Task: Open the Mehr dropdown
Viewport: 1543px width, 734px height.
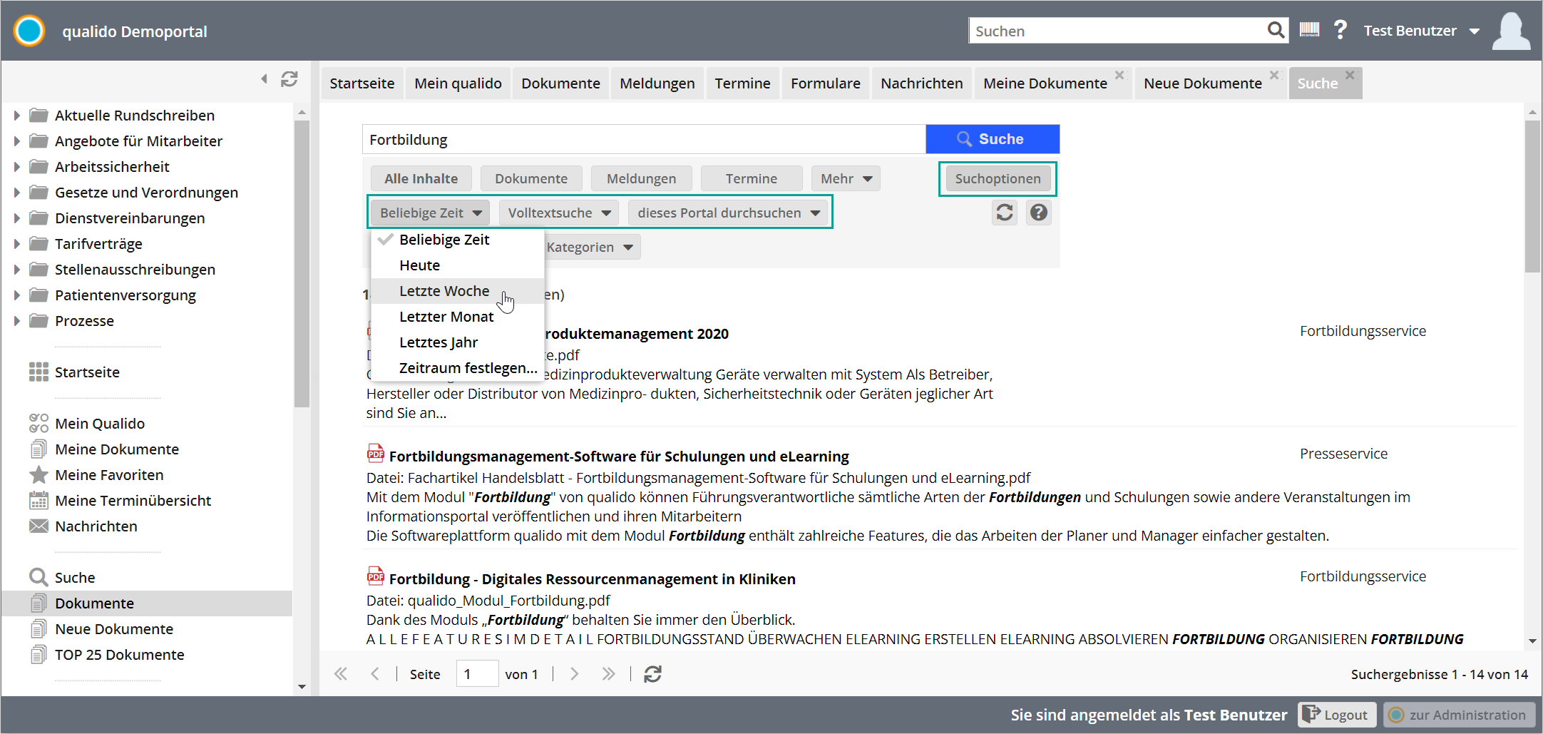Action: 846,178
